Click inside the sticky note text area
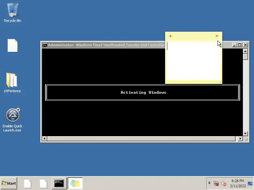 pos(194,61)
